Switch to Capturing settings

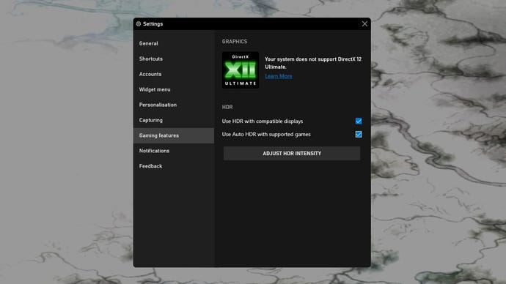pyautogui.click(x=174, y=120)
